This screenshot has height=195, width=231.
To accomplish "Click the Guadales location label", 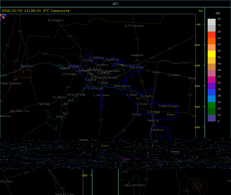I will pos(137,55).
